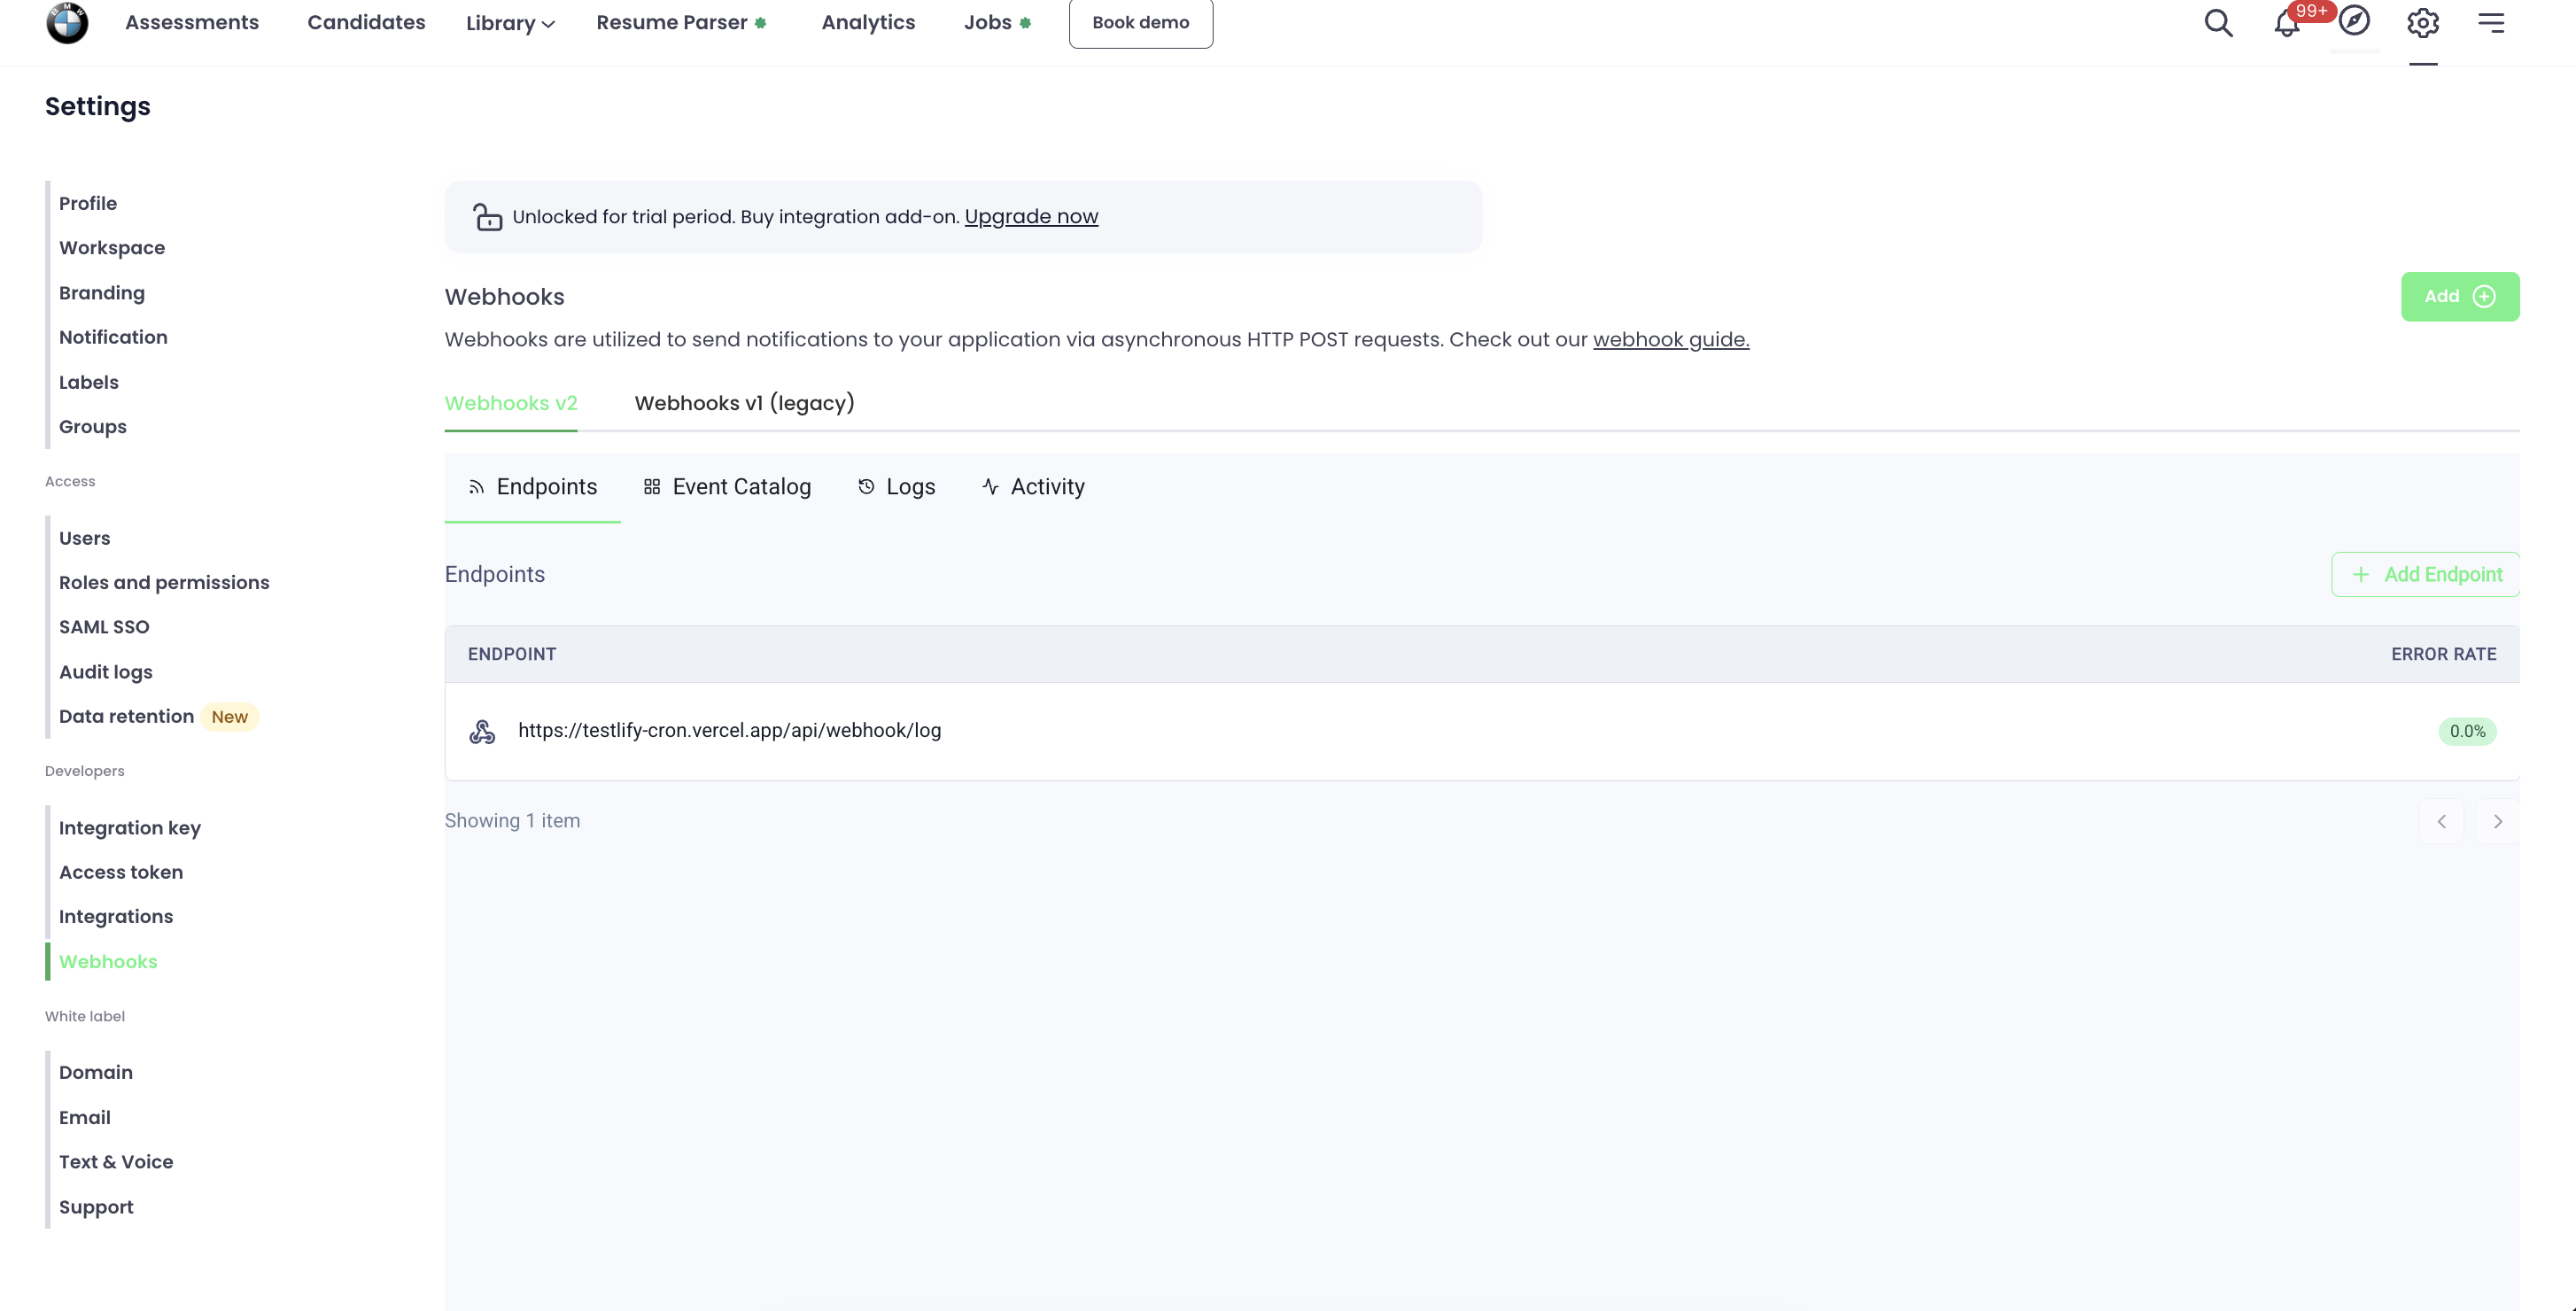Click the search magnifier icon
Viewport: 2576px width, 1311px height.
(2218, 23)
